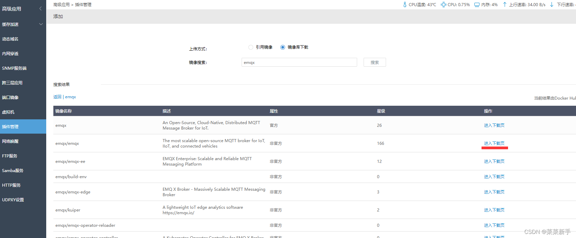Click the 高级应用 breadcrumb at the top
576x238 pixels.
coord(61,5)
